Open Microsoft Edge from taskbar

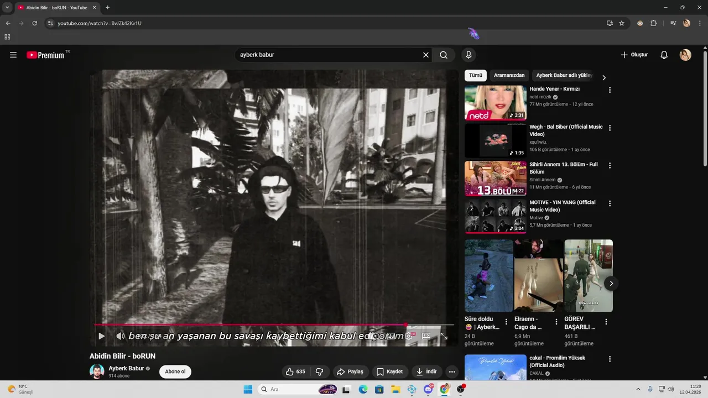click(363, 389)
